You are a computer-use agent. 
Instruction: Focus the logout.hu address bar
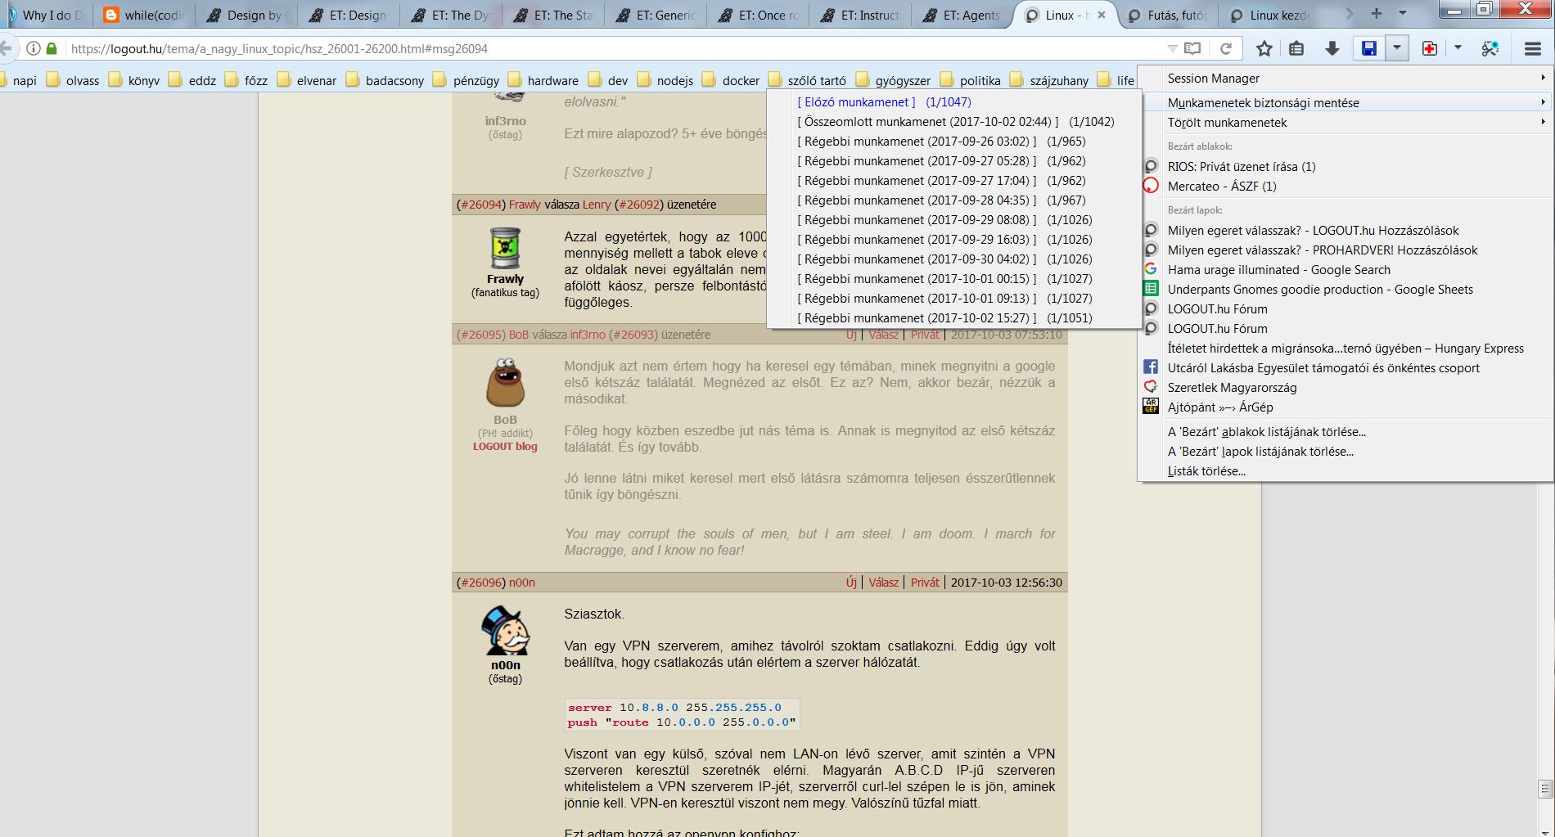click(x=614, y=49)
